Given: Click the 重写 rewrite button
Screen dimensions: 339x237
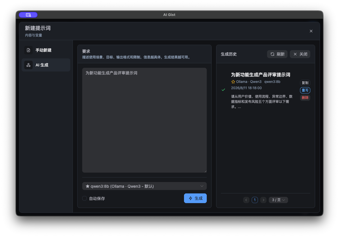Looking at the screenshot, I should pyautogui.click(x=305, y=90).
